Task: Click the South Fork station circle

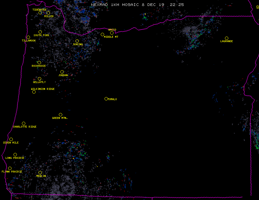Action: point(40,32)
